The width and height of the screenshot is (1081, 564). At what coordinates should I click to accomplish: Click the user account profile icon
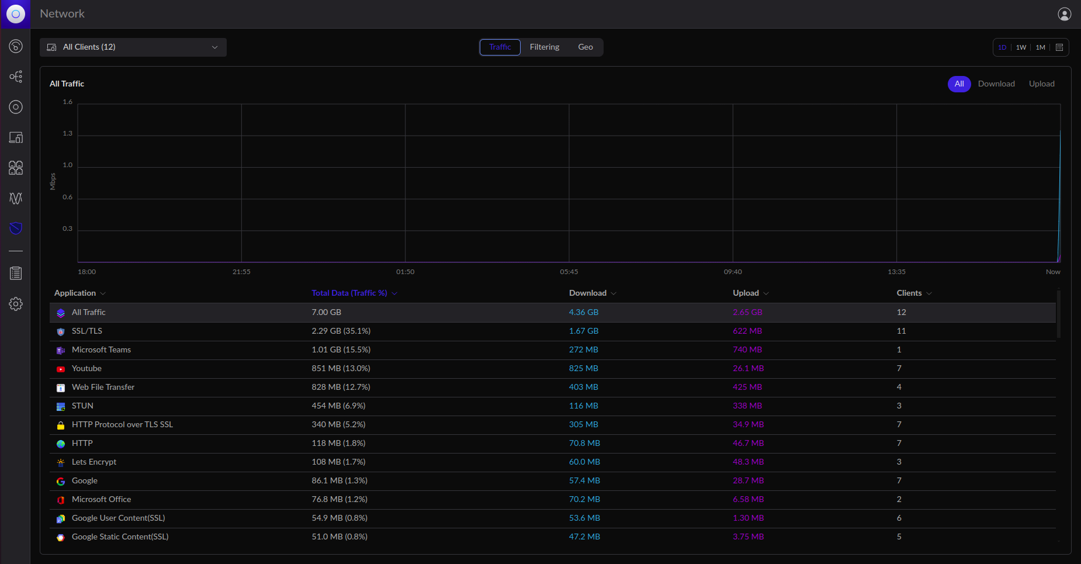tap(1064, 14)
